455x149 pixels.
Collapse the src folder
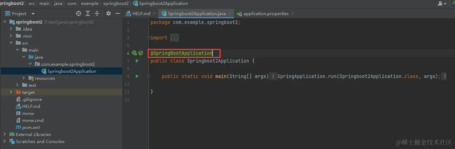pyautogui.click(x=12, y=43)
